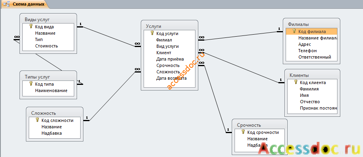Select highlighted Код филиала field
This screenshot has width=363, height=157.
point(312,31)
